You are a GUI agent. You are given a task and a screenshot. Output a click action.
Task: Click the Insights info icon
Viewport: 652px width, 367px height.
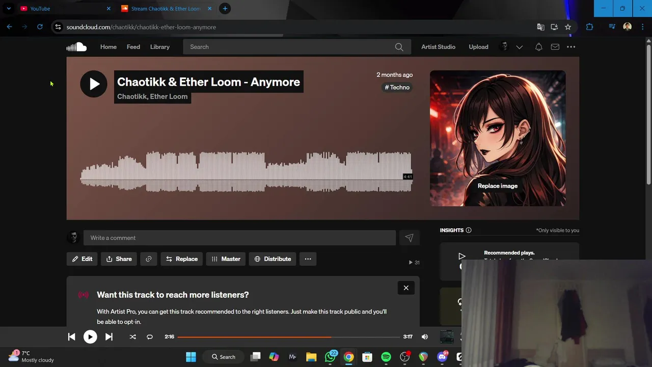point(469,230)
